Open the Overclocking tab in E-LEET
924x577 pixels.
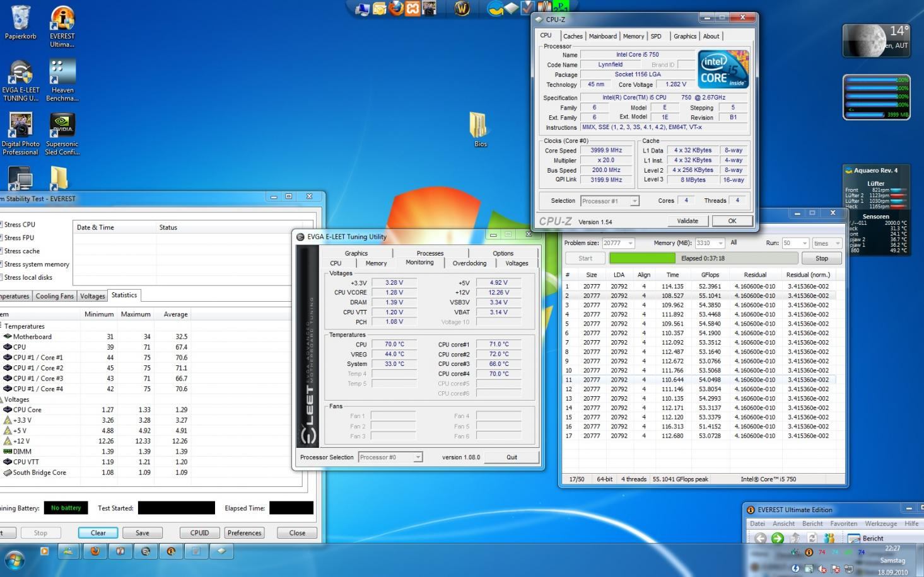(x=469, y=263)
